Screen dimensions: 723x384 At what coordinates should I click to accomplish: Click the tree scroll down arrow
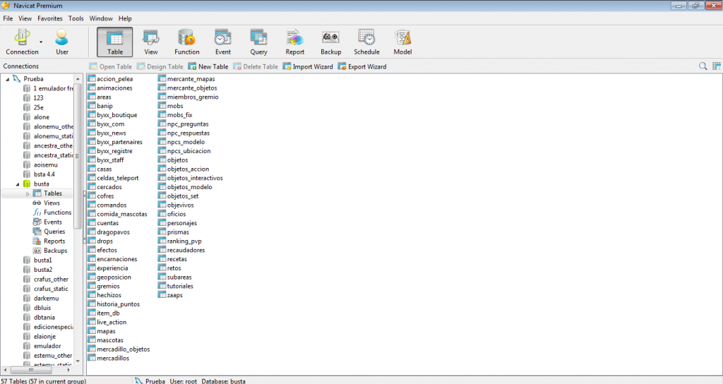click(x=78, y=361)
